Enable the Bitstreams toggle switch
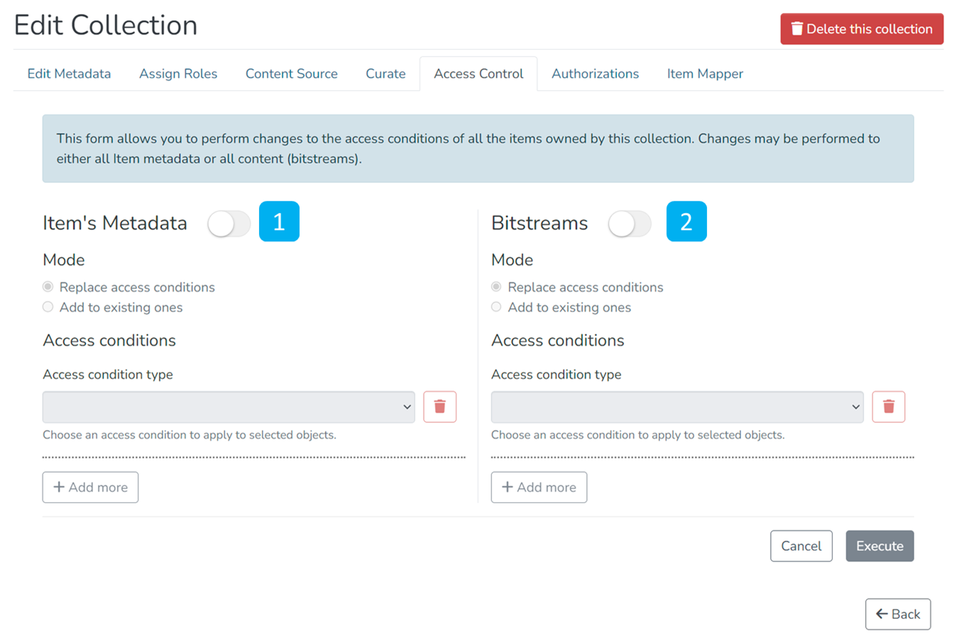The image size is (954, 638). [x=629, y=224]
